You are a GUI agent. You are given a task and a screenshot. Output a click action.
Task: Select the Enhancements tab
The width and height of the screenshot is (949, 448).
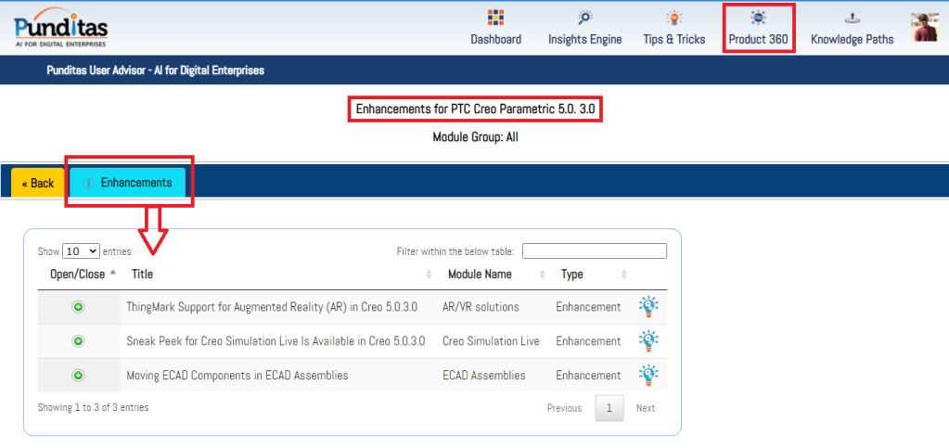128,183
